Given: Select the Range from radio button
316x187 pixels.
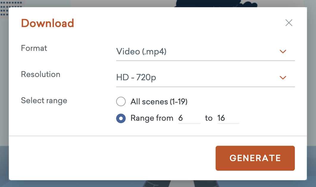Looking at the screenshot, I should pos(121,118).
